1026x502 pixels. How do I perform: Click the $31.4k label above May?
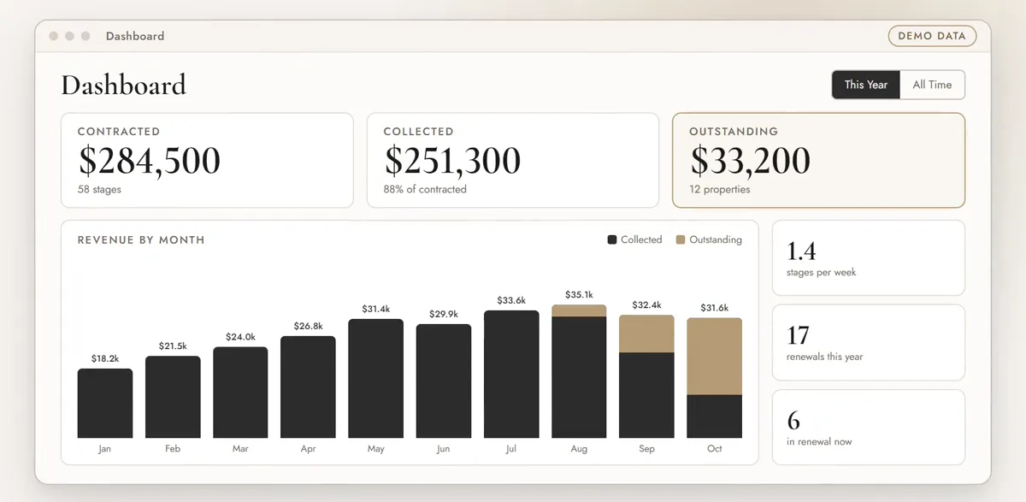point(376,310)
